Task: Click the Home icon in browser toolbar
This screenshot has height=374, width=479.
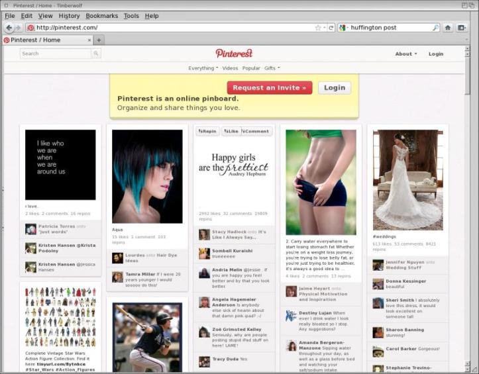Action: click(x=448, y=28)
